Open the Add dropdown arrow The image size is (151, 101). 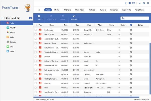[43, 19]
